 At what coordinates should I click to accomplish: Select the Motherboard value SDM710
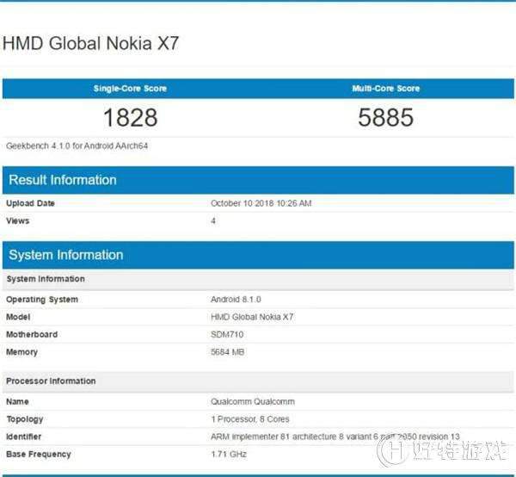[227, 334]
